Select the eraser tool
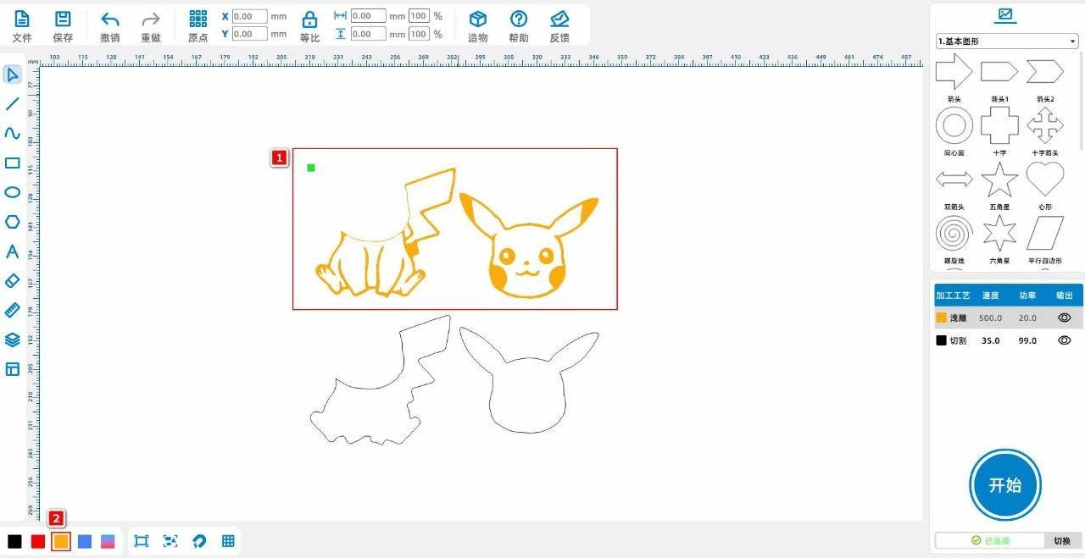 pyautogui.click(x=12, y=280)
